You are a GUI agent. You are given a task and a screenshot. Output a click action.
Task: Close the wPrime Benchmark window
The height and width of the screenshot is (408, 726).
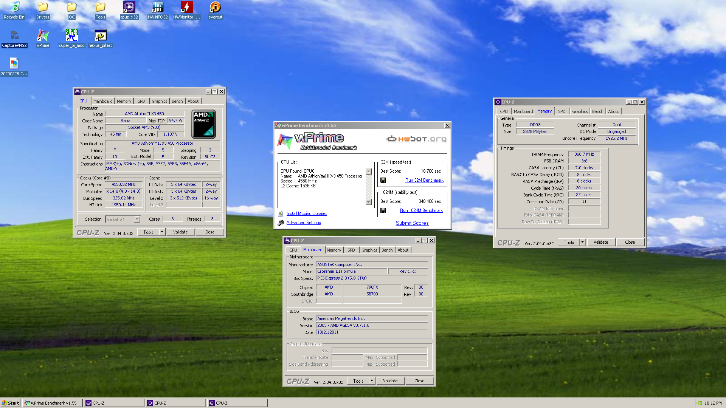[x=447, y=125]
